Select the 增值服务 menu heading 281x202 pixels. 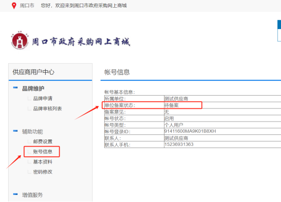(33, 195)
